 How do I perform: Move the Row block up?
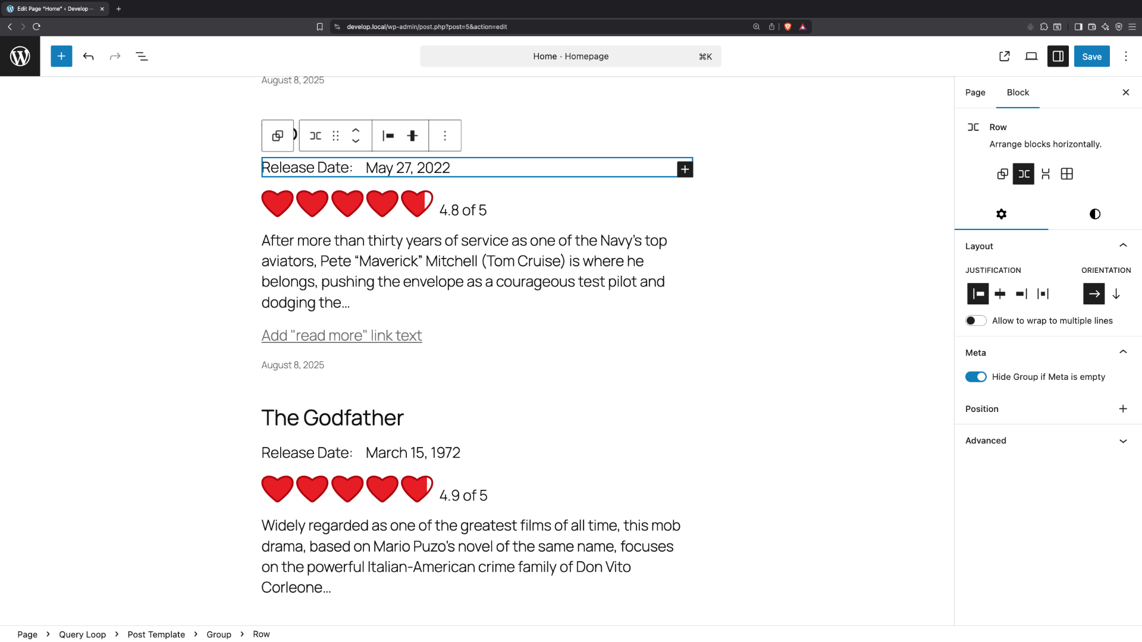click(356, 130)
